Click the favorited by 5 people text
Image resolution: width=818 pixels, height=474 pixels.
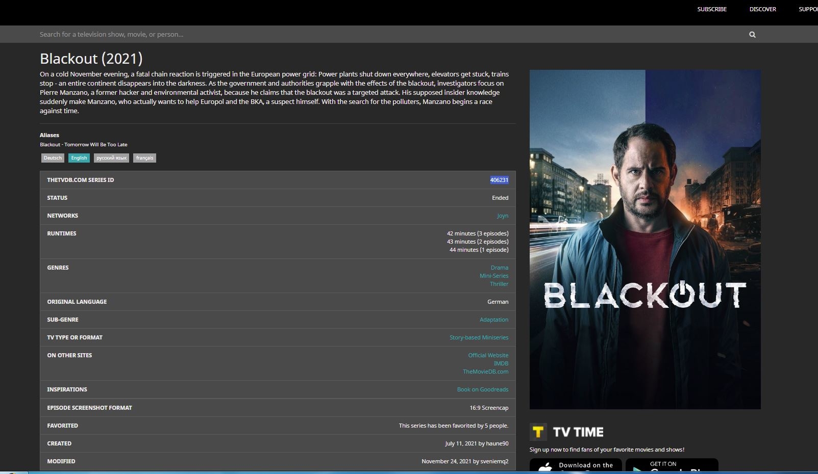tap(454, 426)
